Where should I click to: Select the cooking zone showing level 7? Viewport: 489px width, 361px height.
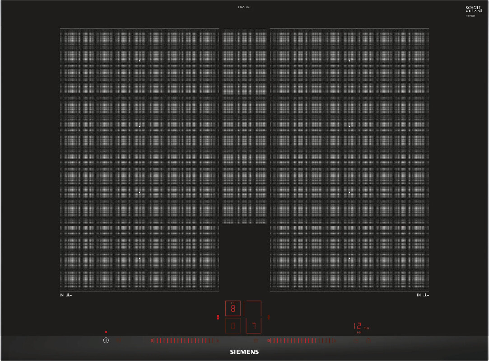tap(254, 325)
